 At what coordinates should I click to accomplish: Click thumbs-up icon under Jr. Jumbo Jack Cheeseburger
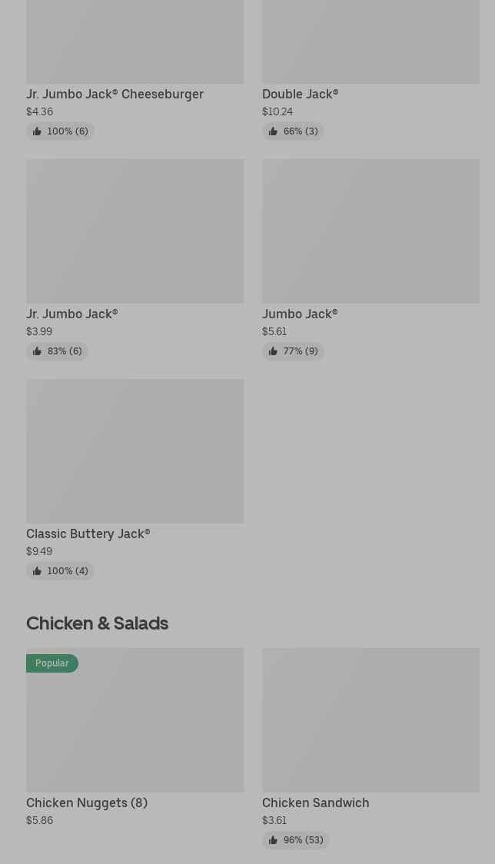pos(37,131)
